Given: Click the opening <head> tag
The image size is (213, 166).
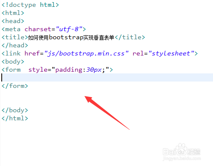Looking at the screenshot, I should point(13,21).
